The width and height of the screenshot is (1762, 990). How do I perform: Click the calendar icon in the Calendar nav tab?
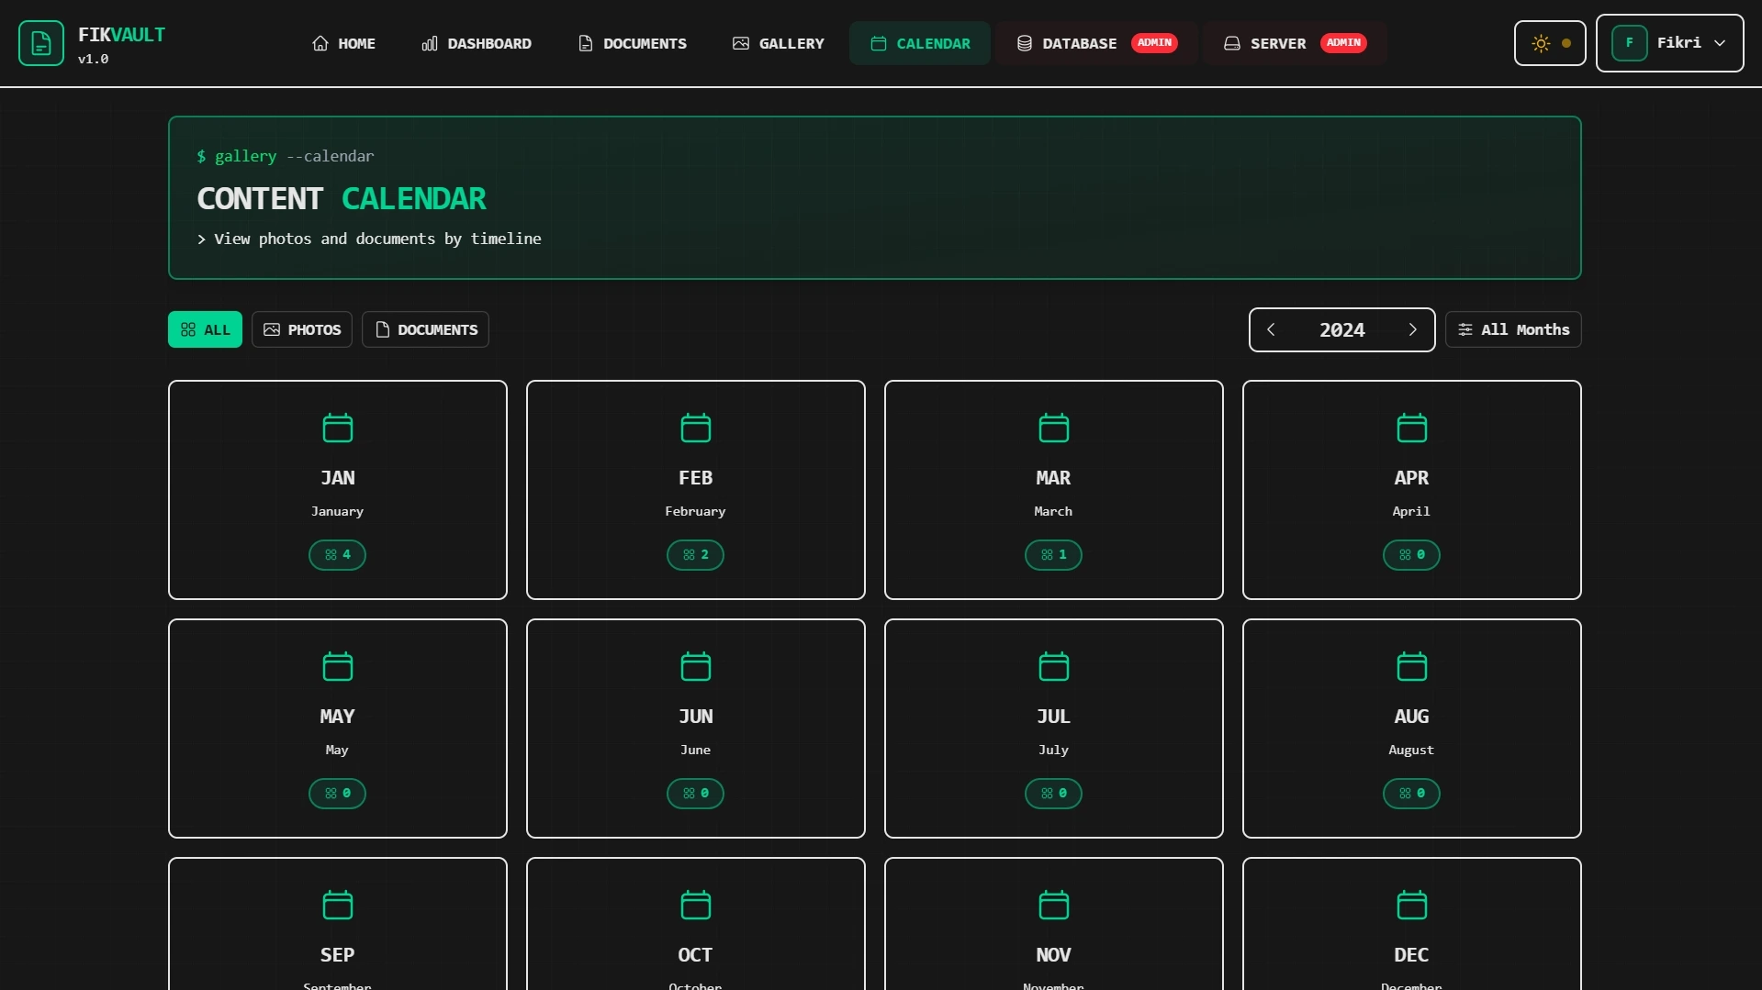click(x=879, y=43)
